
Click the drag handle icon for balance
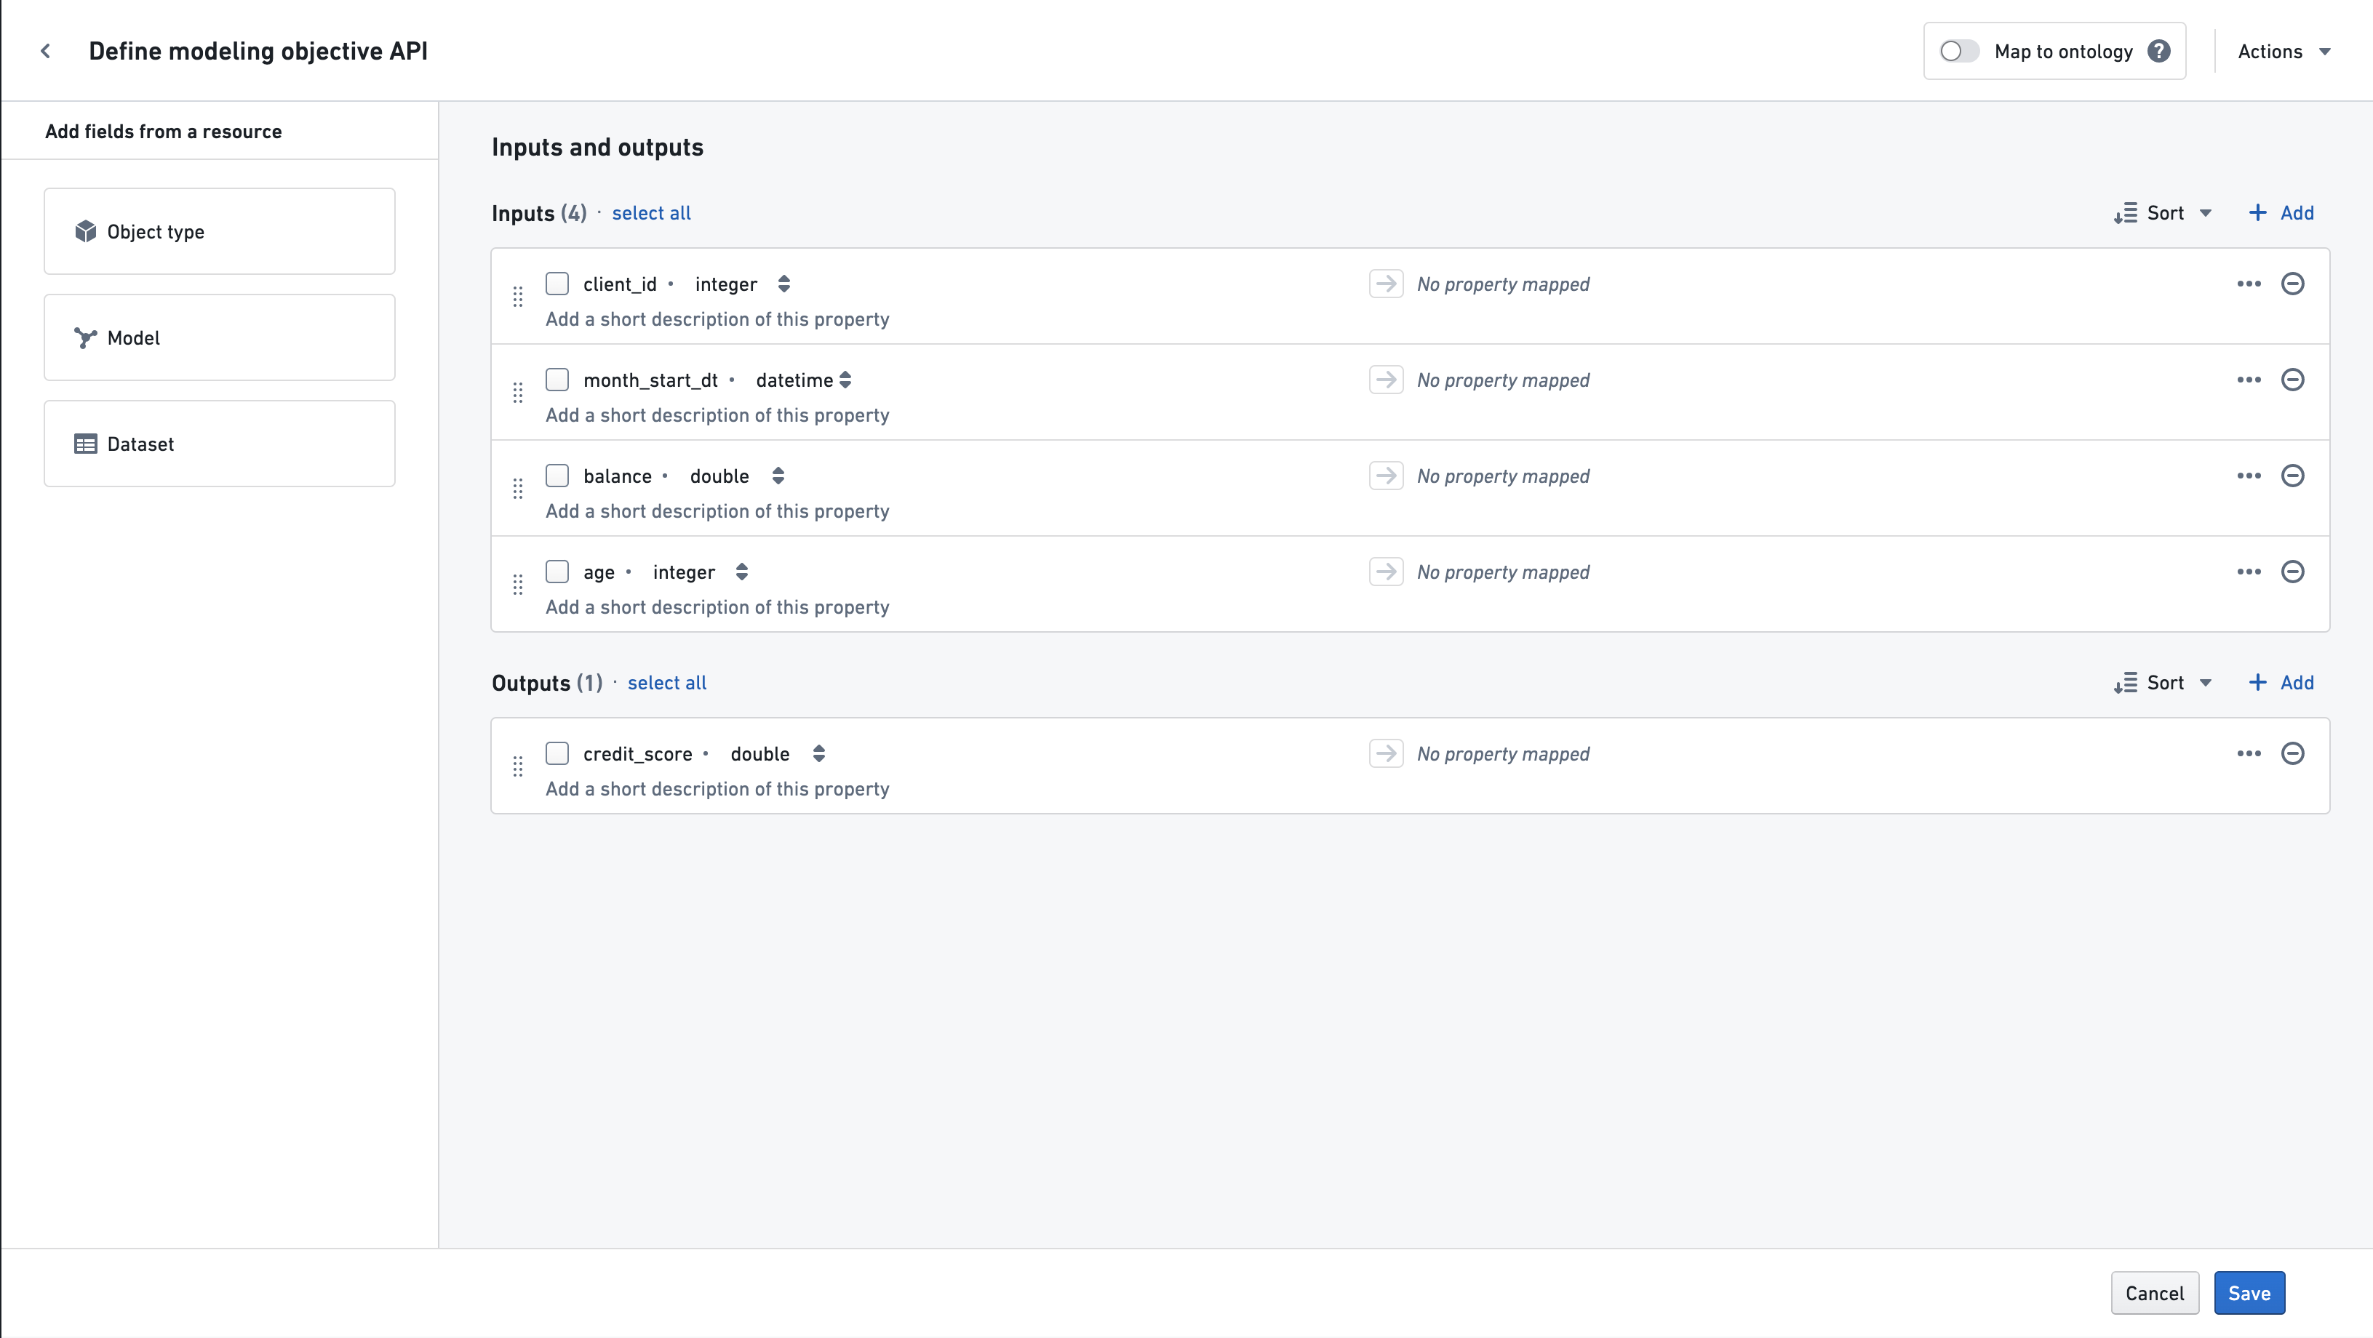518,489
